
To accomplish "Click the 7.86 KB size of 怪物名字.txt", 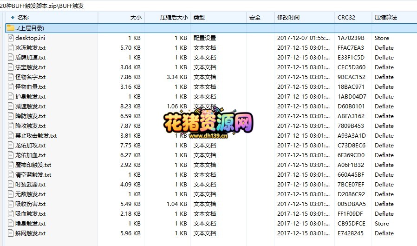I will [x=130, y=77].
